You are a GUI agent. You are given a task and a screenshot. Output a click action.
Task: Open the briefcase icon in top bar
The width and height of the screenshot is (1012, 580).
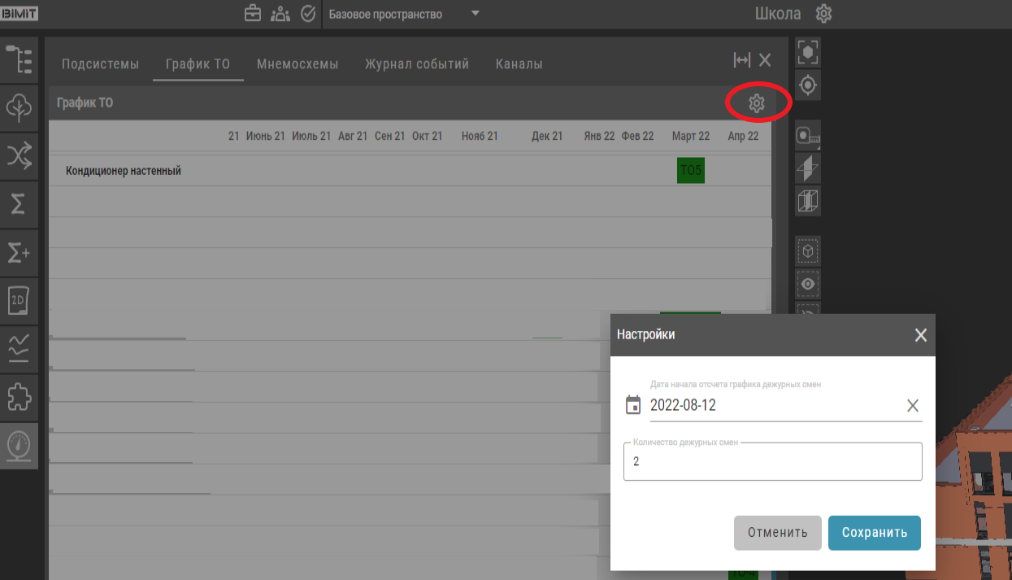tap(253, 14)
